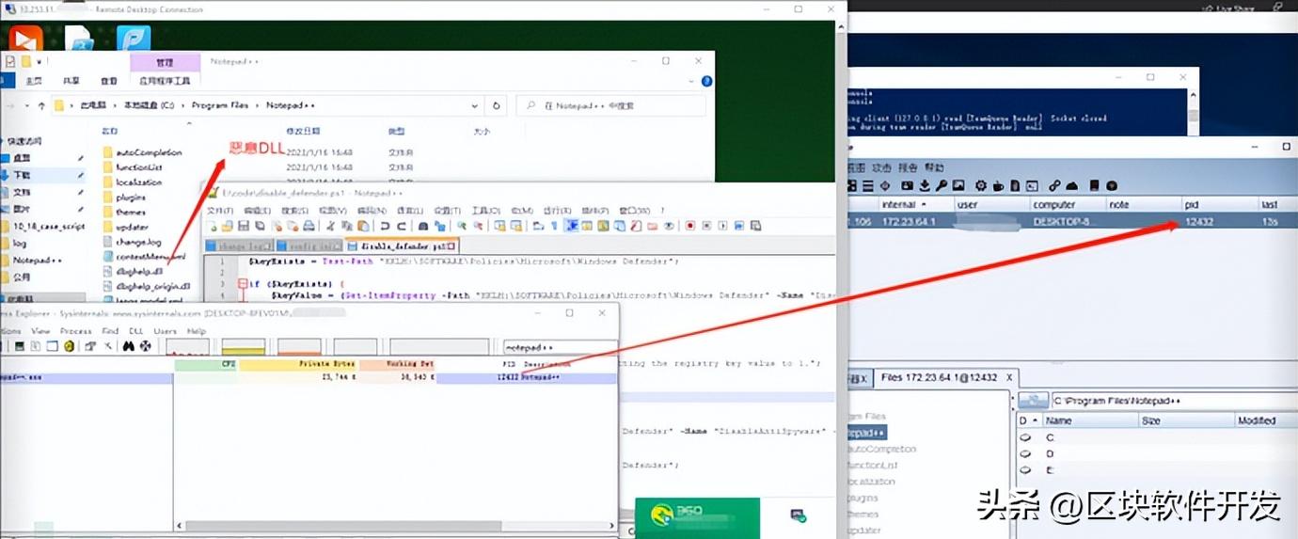Open the 攻击 menu in Cobalt Strike

tap(882, 167)
